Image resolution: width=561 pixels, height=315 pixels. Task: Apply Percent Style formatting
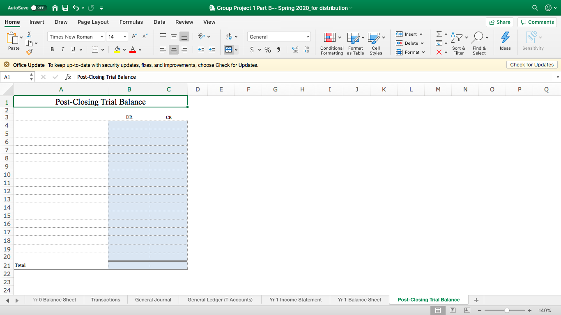(x=267, y=49)
